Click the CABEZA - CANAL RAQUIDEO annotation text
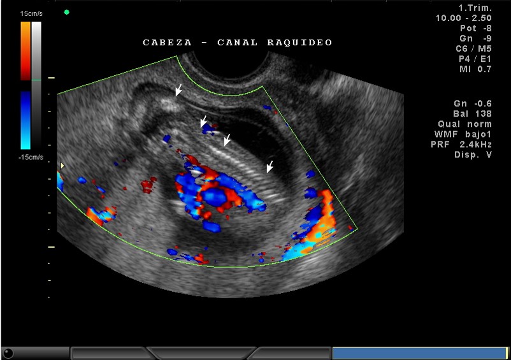Screen dimensions: 511x360 point(237,43)
